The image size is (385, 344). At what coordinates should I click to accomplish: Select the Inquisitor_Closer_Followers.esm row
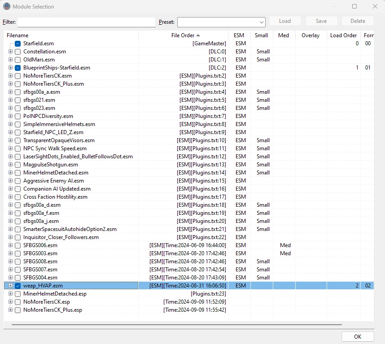pos(189,237)
